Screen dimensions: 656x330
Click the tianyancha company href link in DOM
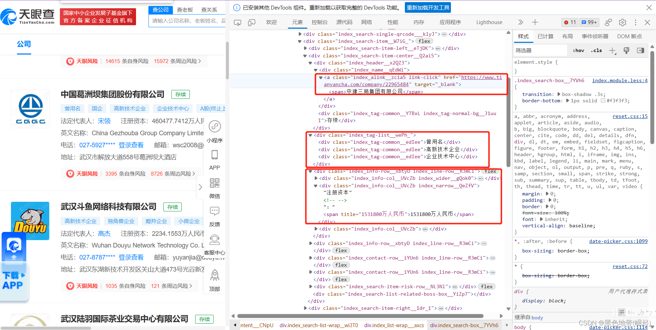tap(413, 81)
